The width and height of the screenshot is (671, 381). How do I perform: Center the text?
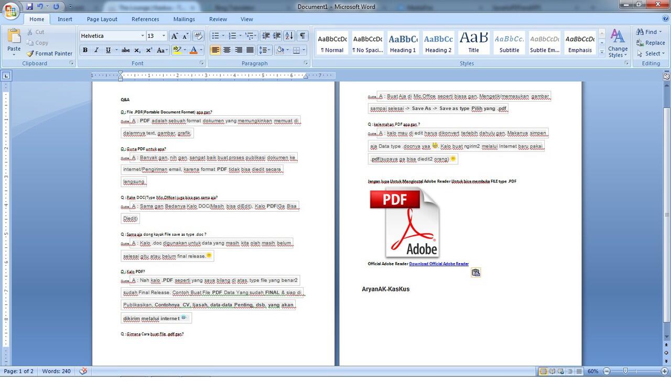pyautogui.click(x=227, y=50)
